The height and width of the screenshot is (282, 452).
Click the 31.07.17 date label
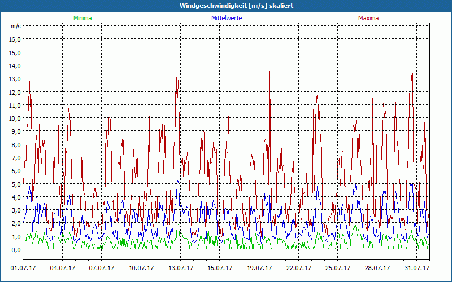click(416, 268)
